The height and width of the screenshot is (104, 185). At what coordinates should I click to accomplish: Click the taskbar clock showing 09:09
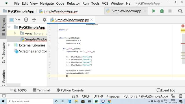(173, 101)
